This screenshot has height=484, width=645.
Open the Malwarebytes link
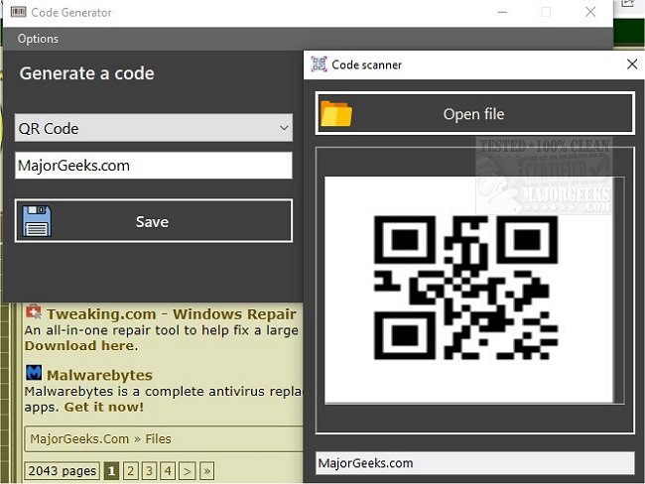tap(99, 375)
